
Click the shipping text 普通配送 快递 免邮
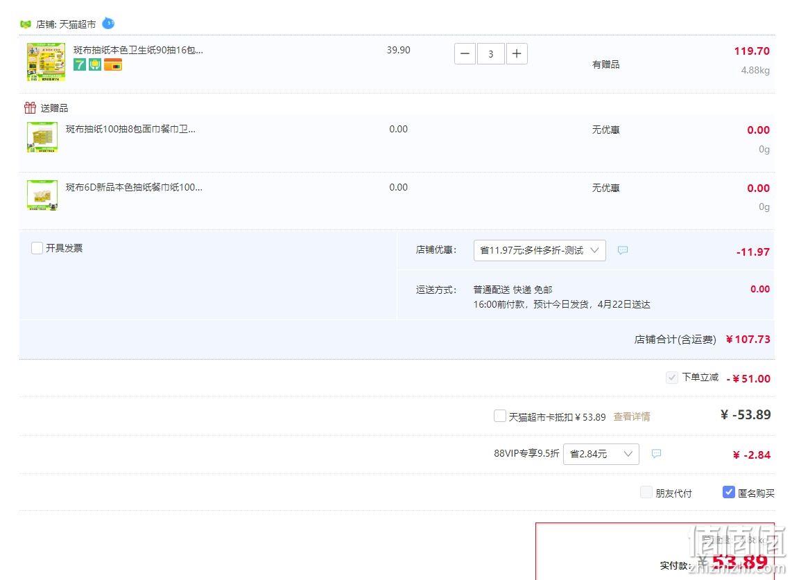click(x=513, y=290)
